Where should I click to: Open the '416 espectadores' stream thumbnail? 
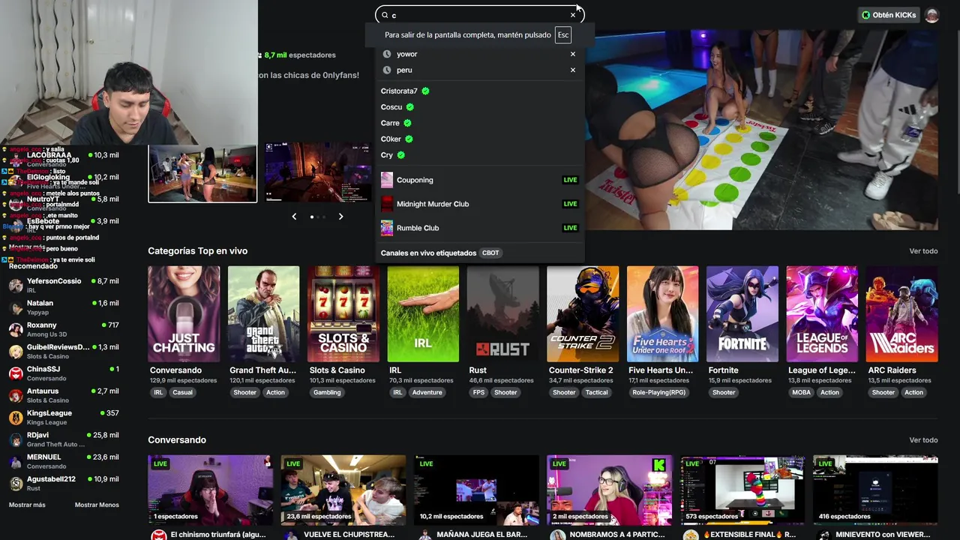click(875, 490)
